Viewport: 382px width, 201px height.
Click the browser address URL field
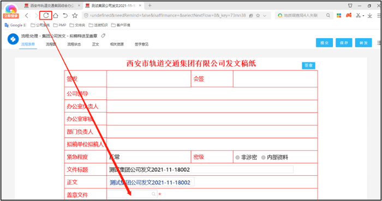pyautogui.click(x=168, y=15)
